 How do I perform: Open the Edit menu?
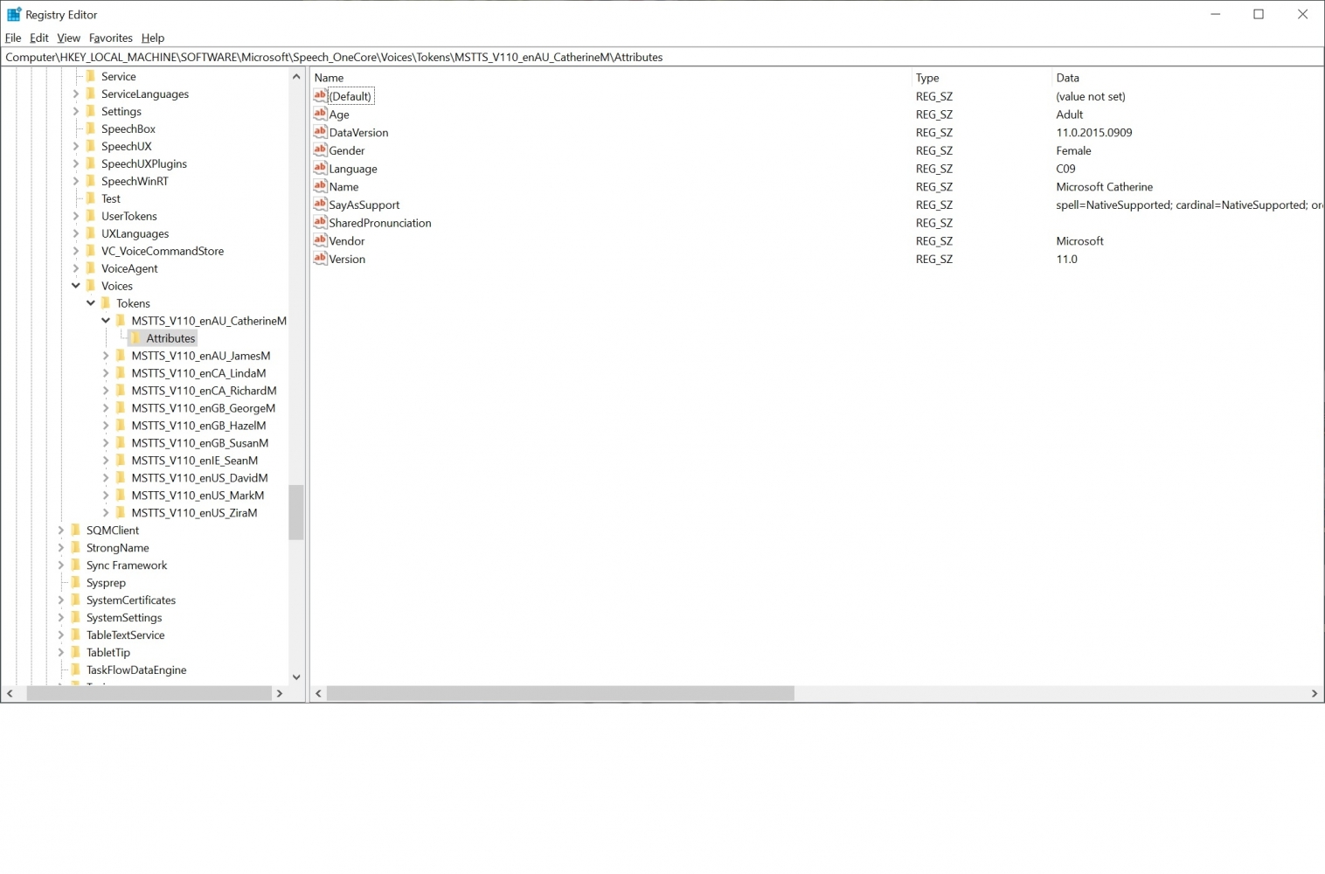(x=39, y=38)
